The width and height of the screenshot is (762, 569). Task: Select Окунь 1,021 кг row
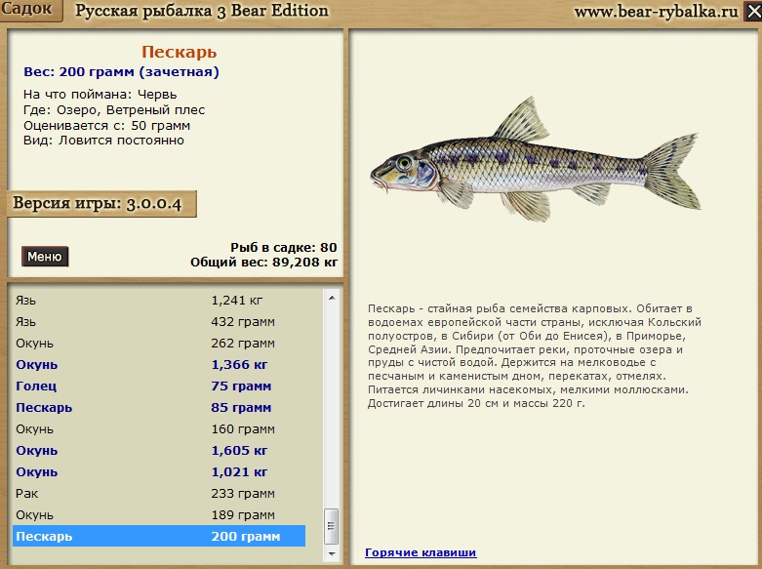[159, 471]
